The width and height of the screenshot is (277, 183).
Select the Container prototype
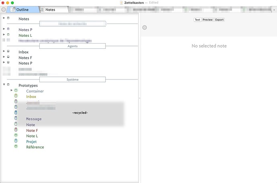coord(35,91)
